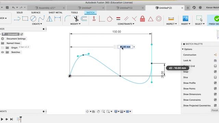Open the CONSTRAINTS dropdown menu
The image size is (219, 123).
(x=126, y=24)
